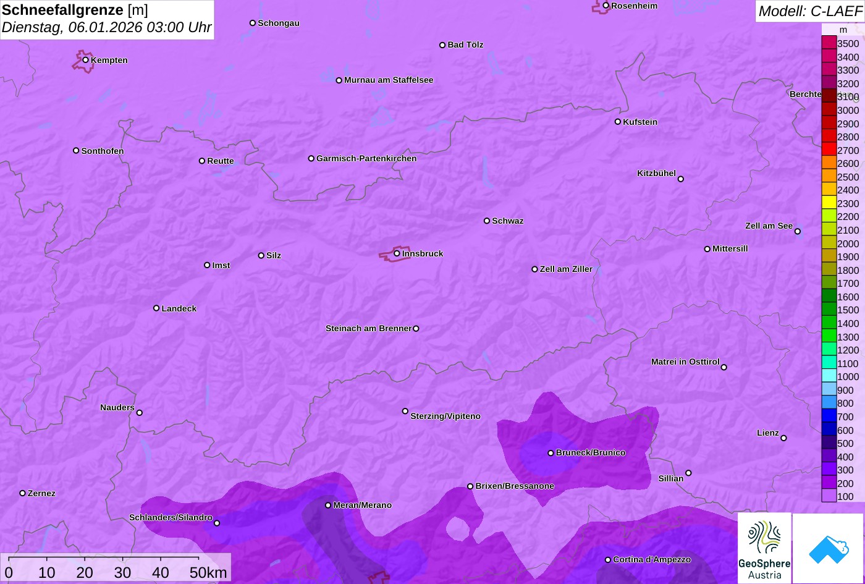Image resolution: width=865 pixels, height=584 pixels.
Task: Select the 2700 m red legend swatch
Action: coord(829,150)
